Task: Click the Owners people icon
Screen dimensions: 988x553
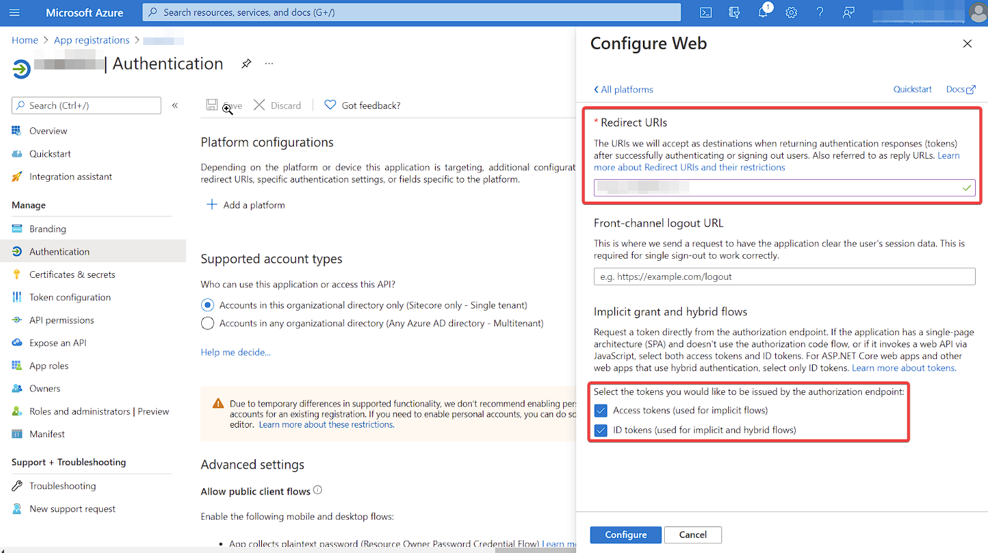Action: tap(17, 388)
